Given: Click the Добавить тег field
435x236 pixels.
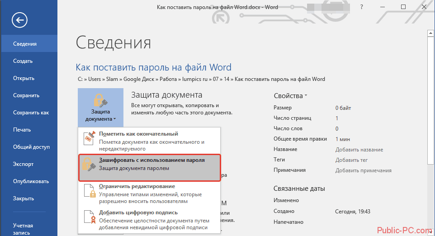Looking at the screenshot, I should click(x=351, y=160).
